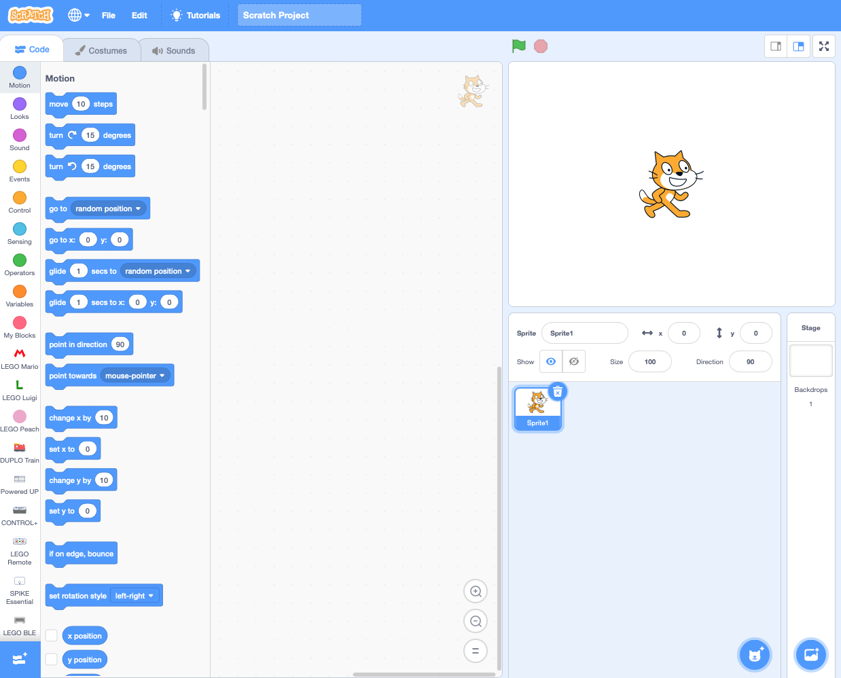This screenshot has width=841, height=678.
Task: Open the Choose a Backdrop picker
Action: tap(811, 654)
